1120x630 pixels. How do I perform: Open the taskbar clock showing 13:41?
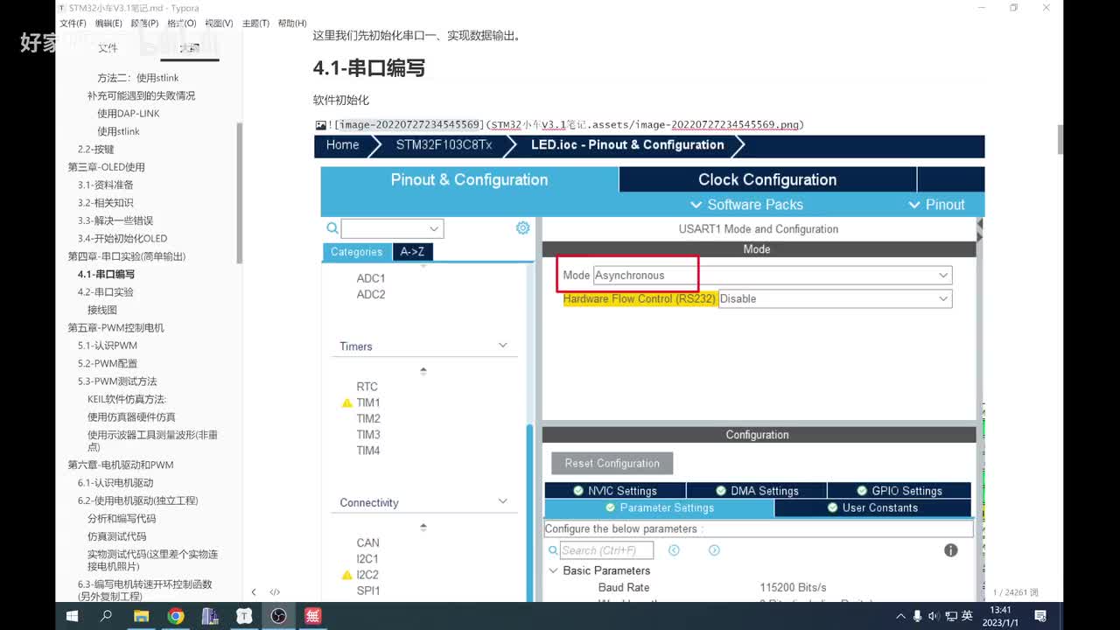[1000, 616]
